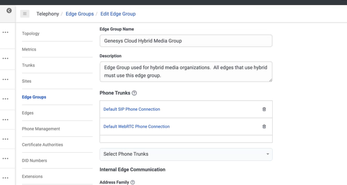Edit the Edge Group Name field
This screenshot has width=347, height=185.
click(x=186, y=40)
